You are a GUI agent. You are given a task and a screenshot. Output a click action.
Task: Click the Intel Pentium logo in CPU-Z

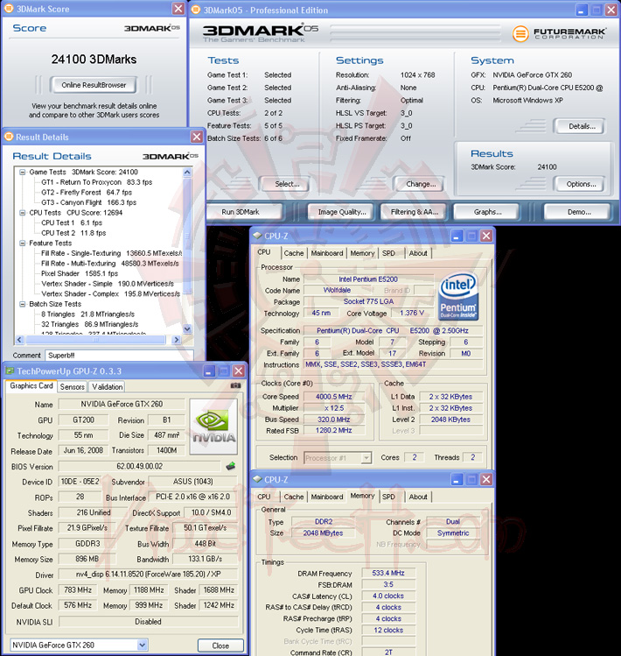coord(458,297)
